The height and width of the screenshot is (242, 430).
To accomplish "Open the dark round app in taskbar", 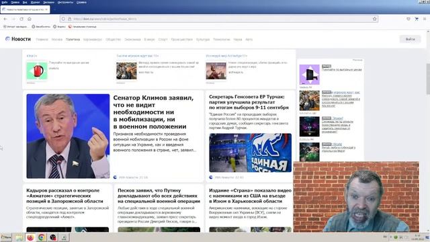I will coord(52,237).
